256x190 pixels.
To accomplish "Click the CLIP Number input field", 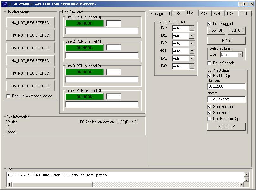I will [x=226, y=86].
